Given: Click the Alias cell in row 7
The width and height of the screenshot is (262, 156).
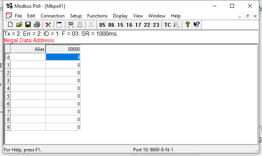Looking at the screenshot, I should [x=28, y=111].
